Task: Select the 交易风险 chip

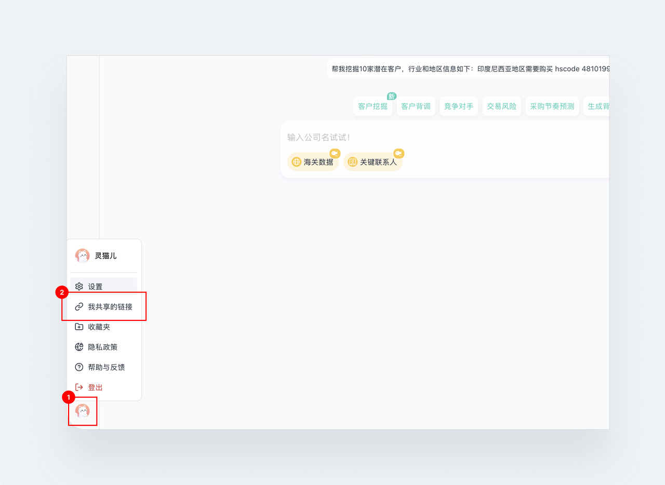Action: [502, 106]
